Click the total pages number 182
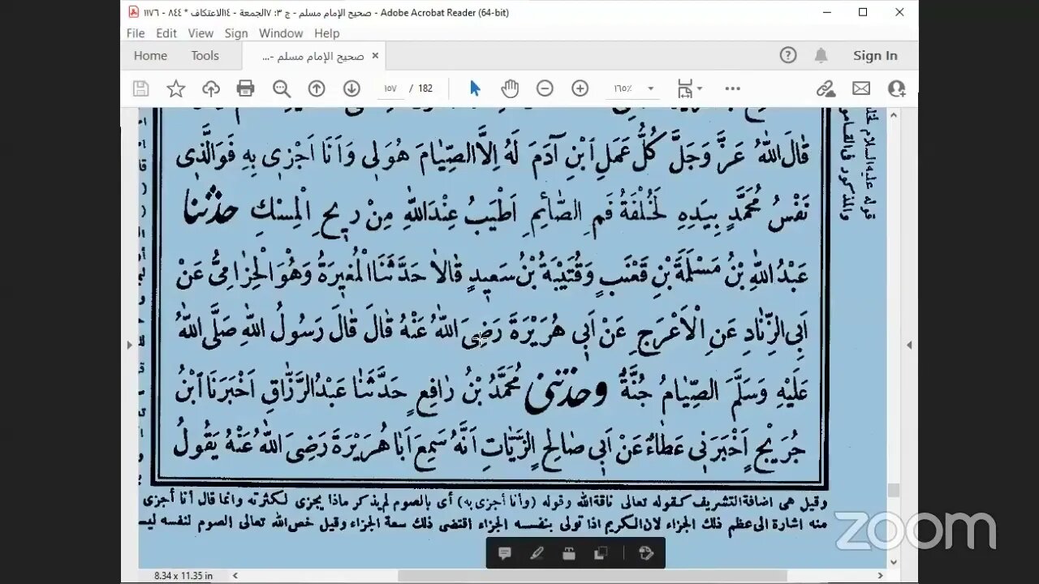The image size is (1039, 584). 425,88
